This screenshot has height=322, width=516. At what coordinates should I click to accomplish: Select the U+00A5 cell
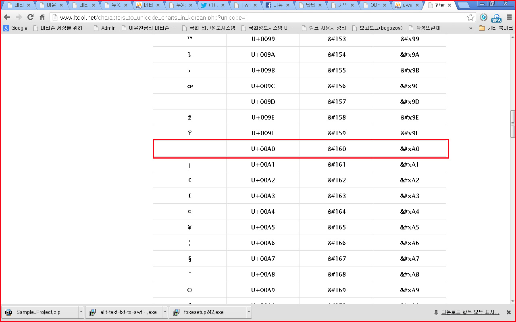click(263, 227)
